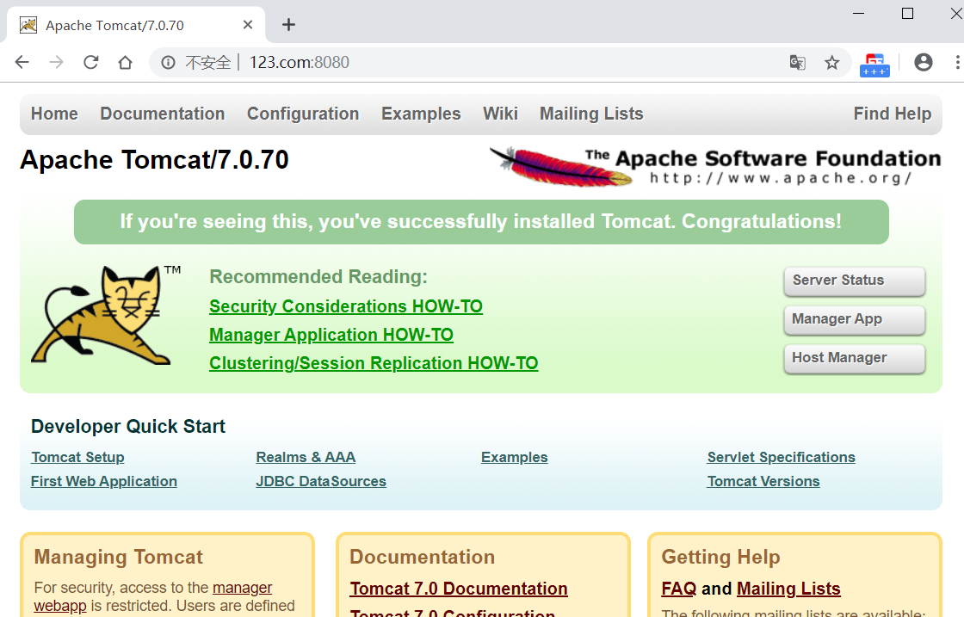
Task: Open Manager Application HOW-TO link
Action: (x=331, y=335)
